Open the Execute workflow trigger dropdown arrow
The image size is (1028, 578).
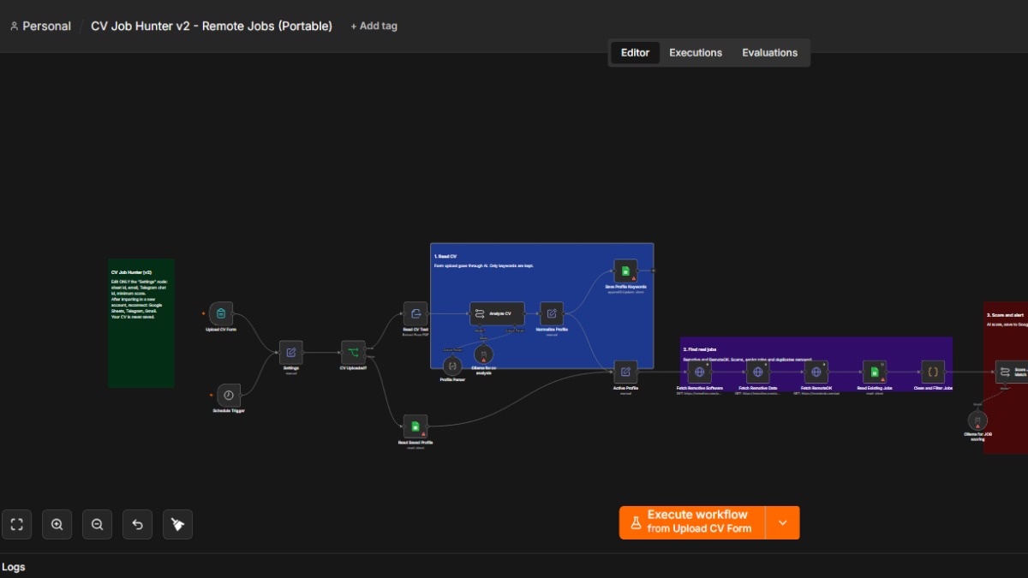(x=783, y=522)
